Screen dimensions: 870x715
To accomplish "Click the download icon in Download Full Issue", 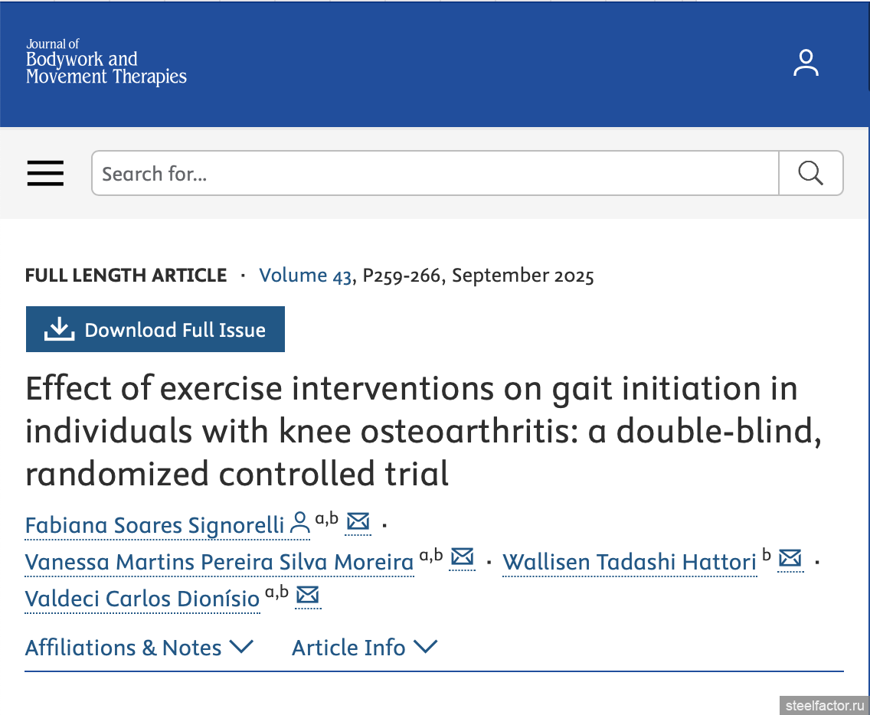I will pyautogui.click(x=59, y=330).
